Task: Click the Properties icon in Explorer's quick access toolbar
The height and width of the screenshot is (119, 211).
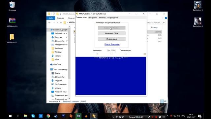Action: (x=54, y=14)
